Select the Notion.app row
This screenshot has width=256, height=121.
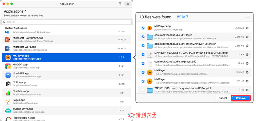(66, 84)
